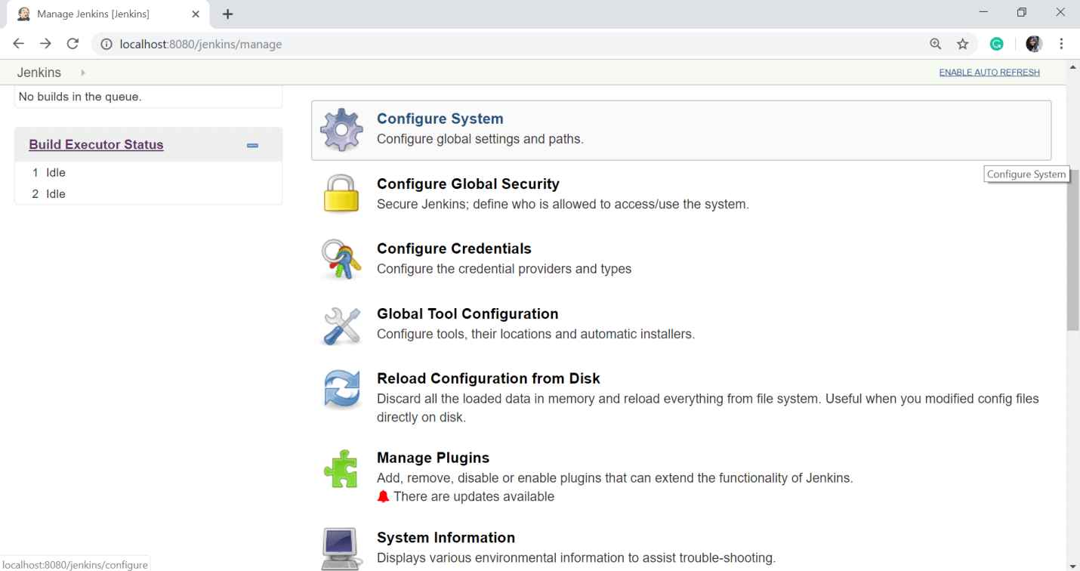Click the scrollbar up arrow
This screenshot has width=1080, height=571.
1073,66
